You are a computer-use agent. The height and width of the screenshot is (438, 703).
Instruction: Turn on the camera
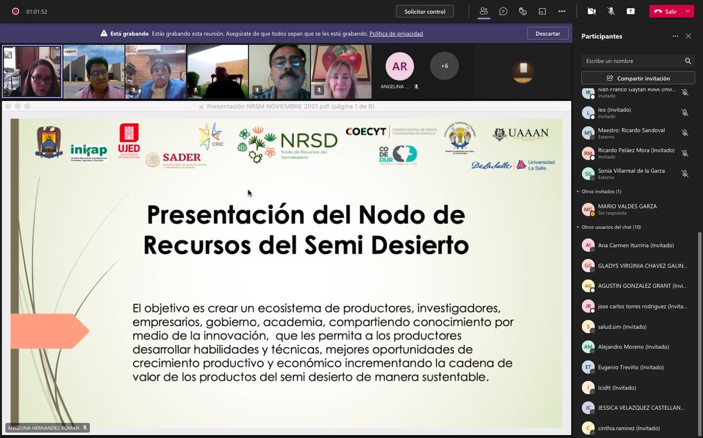point(592,11)
